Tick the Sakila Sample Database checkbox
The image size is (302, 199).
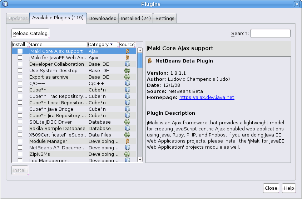20,128
